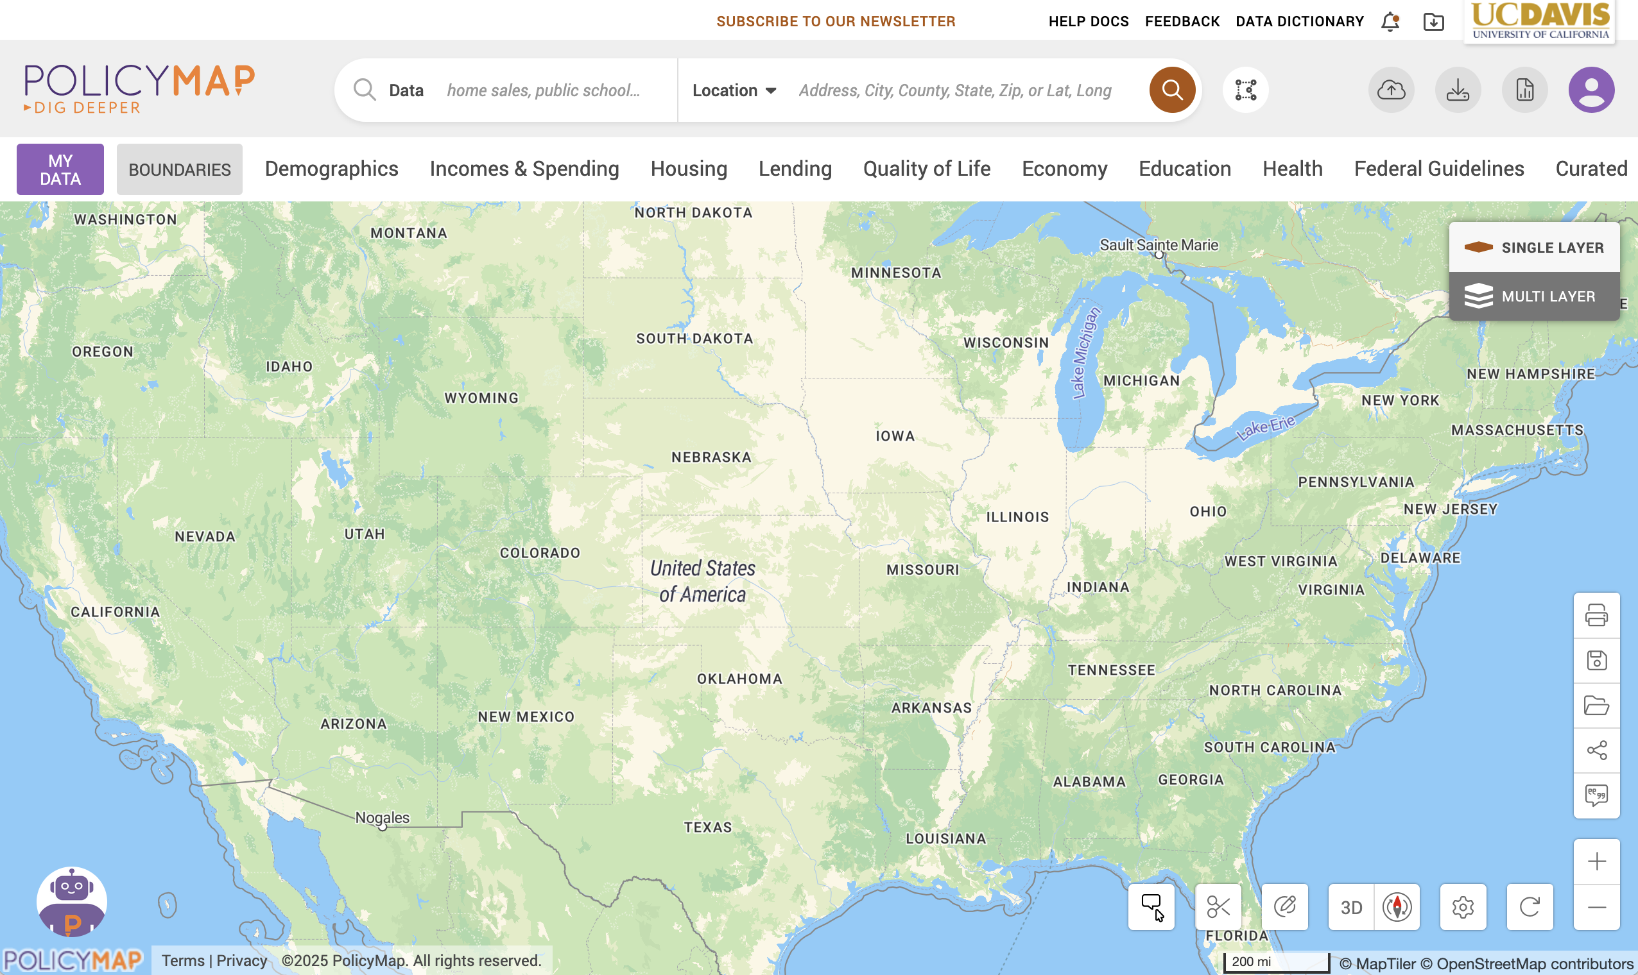Open the notification bell icon
Screen dimensions: 1638x975
(1390, 22)
